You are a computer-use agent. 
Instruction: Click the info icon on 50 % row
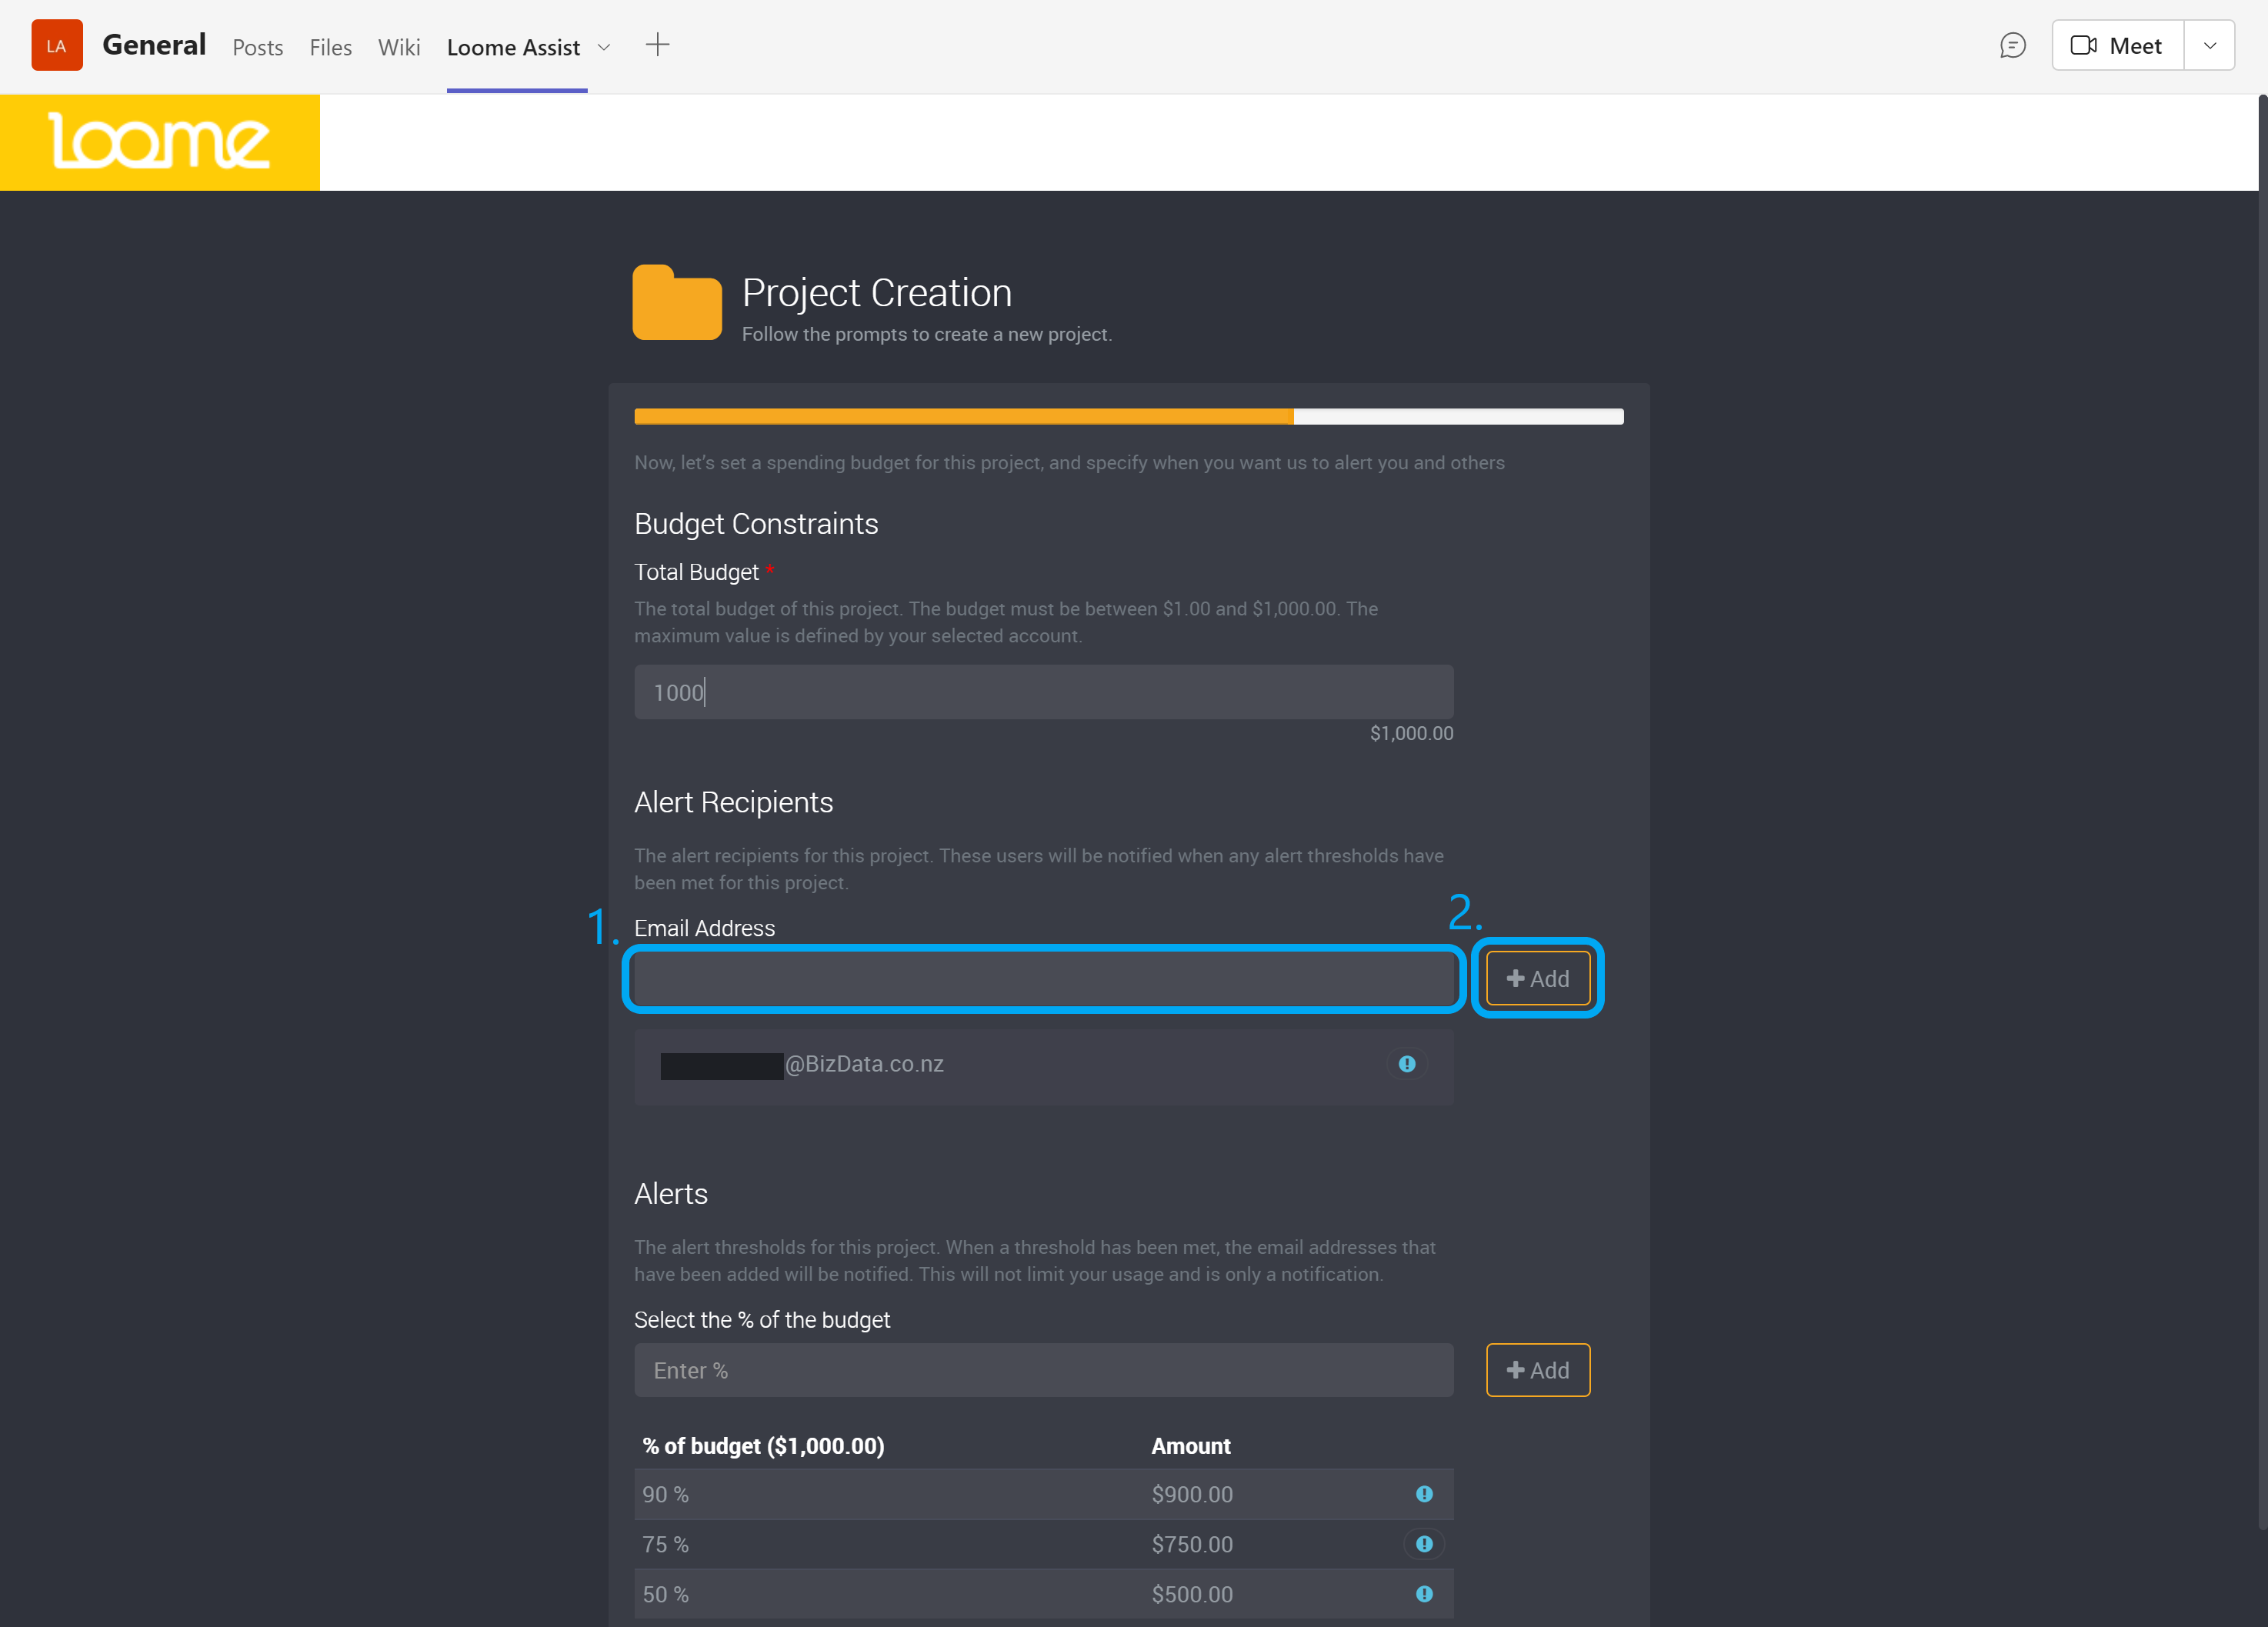point(1424,1594)
